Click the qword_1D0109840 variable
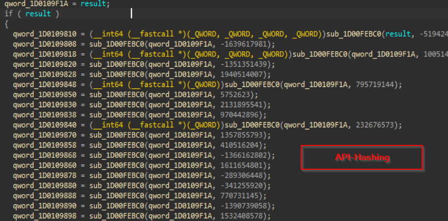This screenshot has height=221, width=448. [x=45, y=125]
